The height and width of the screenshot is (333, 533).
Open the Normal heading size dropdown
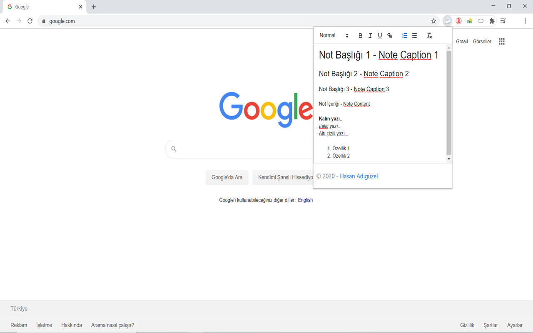tap(334, 35)
